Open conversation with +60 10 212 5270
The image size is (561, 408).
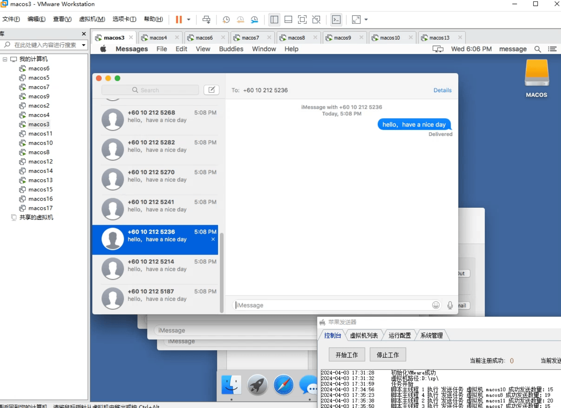[x=159, y=179]
